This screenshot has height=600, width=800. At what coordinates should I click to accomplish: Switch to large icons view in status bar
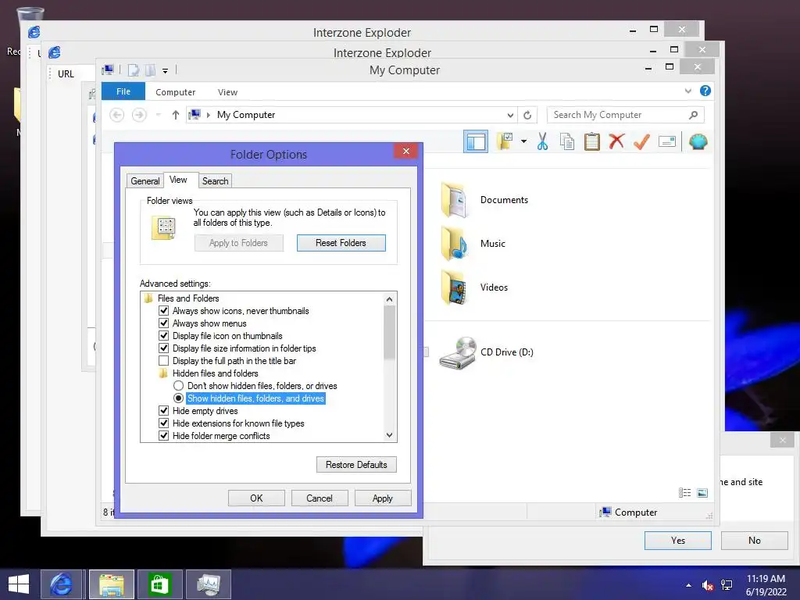pos(702,492)
